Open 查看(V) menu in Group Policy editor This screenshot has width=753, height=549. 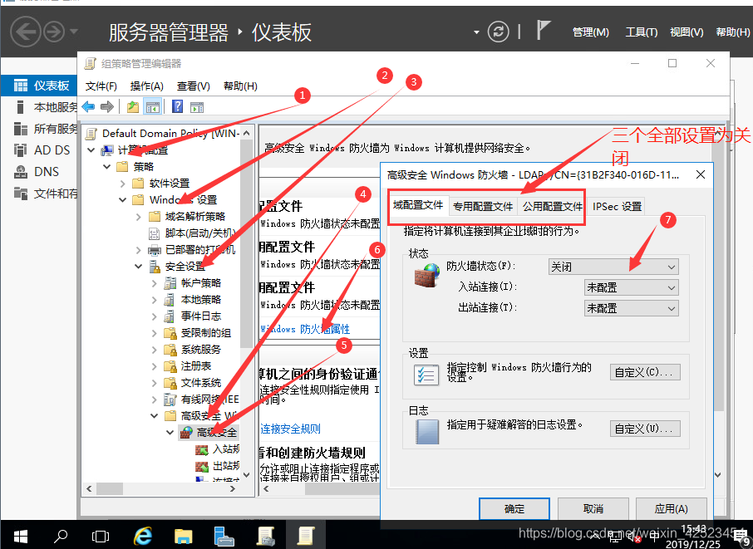pos(194,86)
